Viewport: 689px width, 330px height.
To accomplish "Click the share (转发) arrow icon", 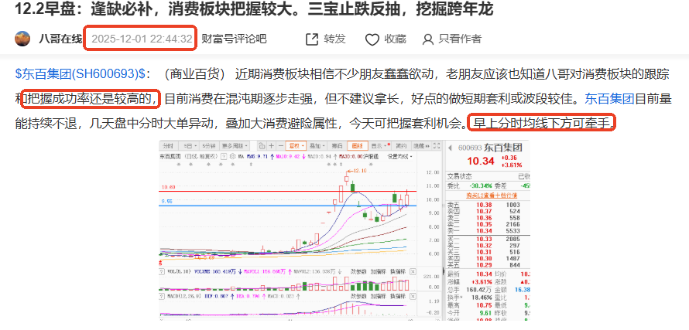I will [311, 39].
